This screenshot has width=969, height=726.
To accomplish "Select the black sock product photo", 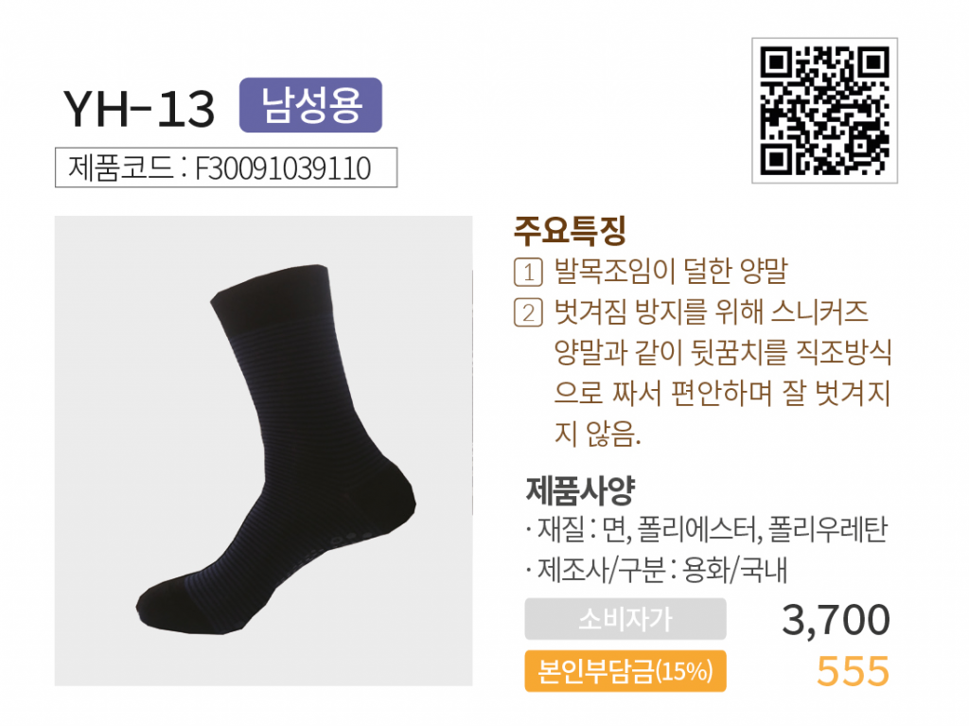I will [263, 451].
